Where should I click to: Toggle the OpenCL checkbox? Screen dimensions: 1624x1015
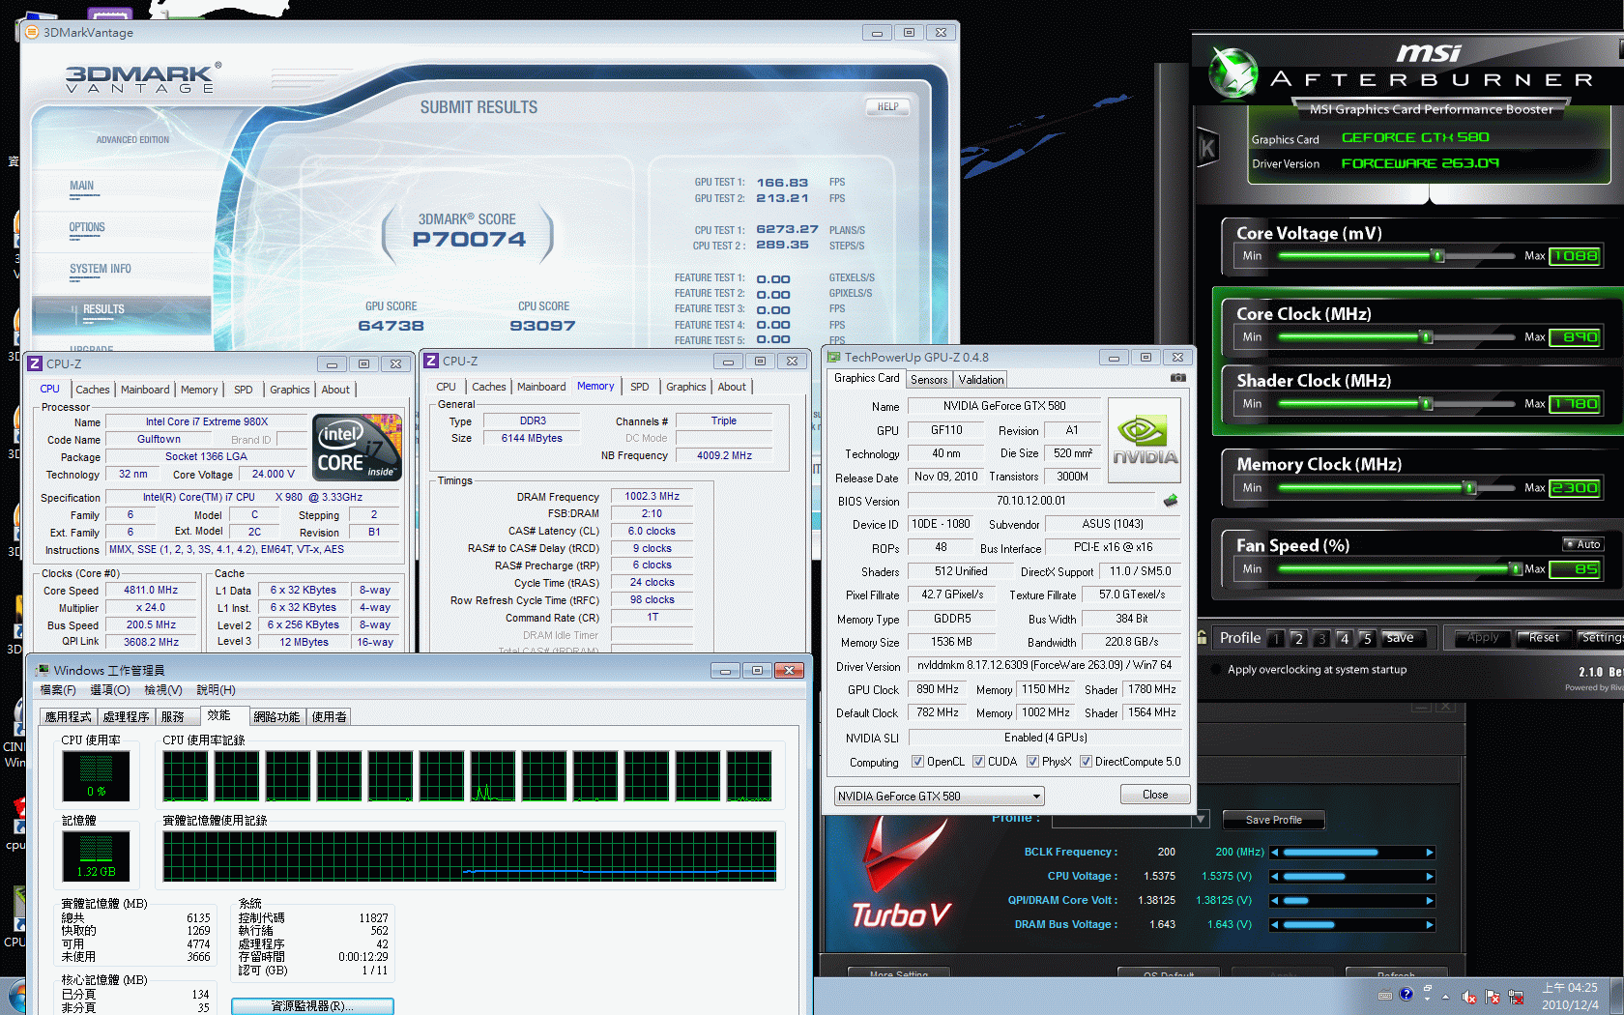[x=918, y=762]
